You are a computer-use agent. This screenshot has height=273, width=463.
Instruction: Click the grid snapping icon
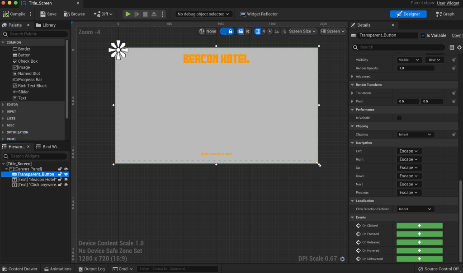pyautogui.click(x=257, y=32)
